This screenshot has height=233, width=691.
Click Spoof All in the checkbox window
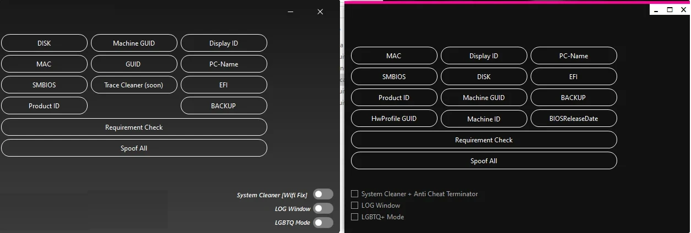[x=483, y=161]
